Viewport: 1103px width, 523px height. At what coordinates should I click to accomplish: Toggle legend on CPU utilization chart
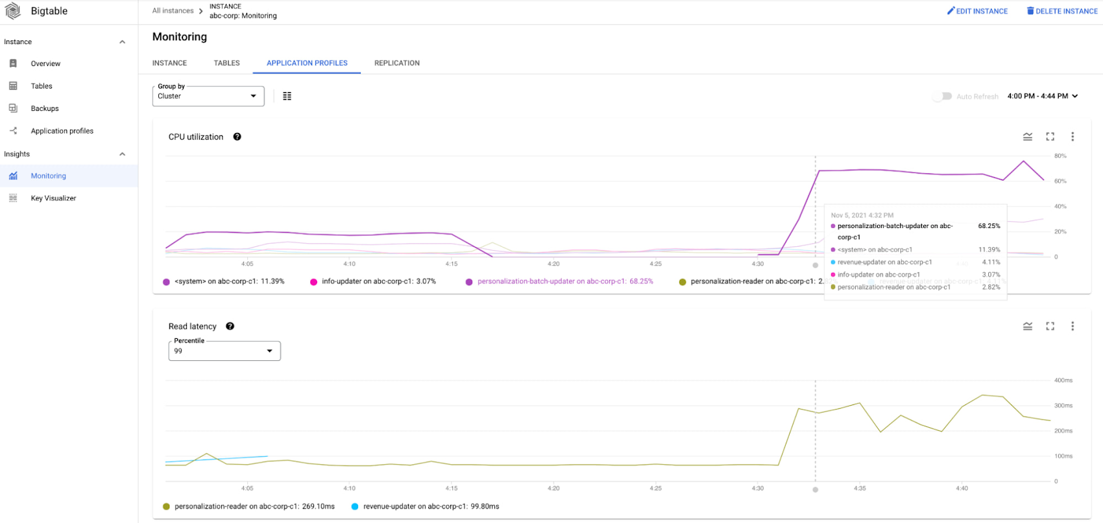(x=1028, y=137)
